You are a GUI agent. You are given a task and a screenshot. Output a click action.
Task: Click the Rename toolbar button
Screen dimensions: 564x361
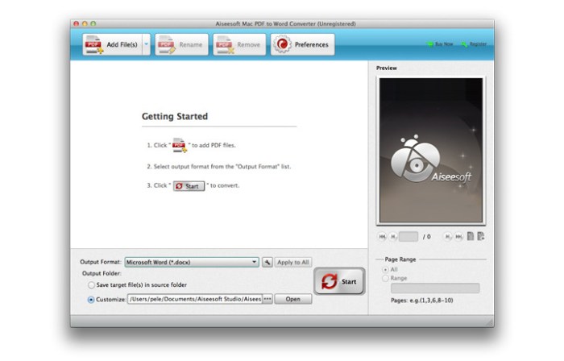[181, 44]
